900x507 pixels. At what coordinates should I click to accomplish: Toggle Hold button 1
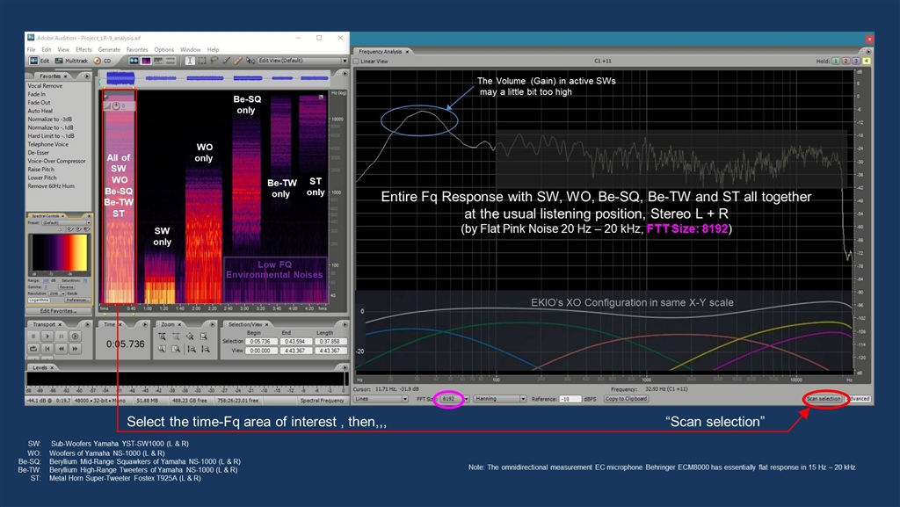click(x=836, y=61)
